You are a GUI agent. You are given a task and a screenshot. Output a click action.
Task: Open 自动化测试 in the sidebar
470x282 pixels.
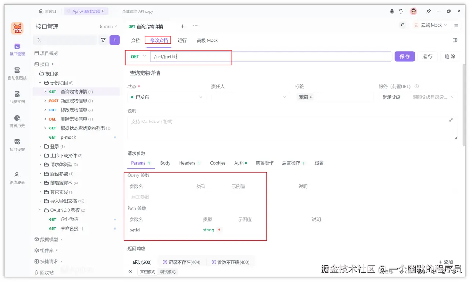click(x=17, y=73)
